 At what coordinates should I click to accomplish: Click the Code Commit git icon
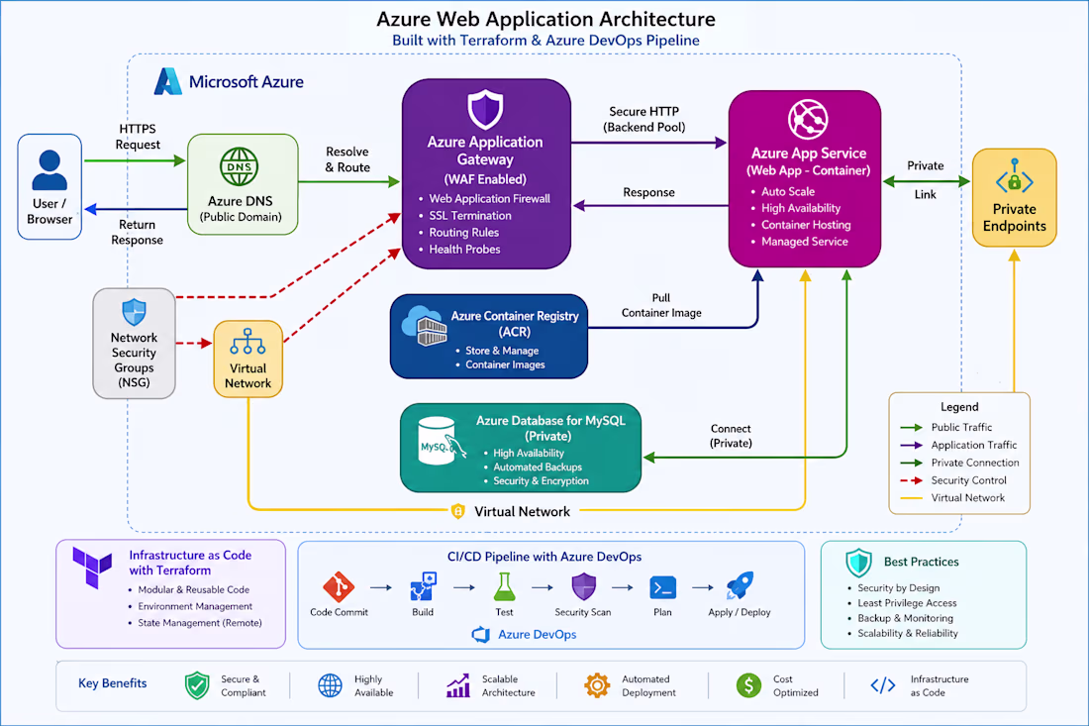(339, 587)
